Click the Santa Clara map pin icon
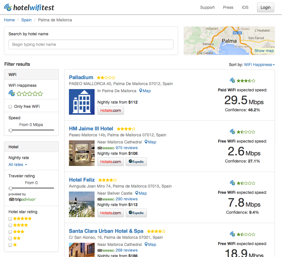 pyautogui.click(x=146, y=244)
